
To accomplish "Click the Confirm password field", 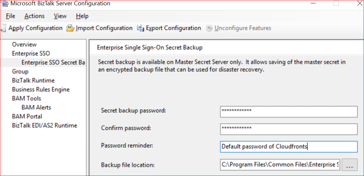I will click(x=289, y=129).
